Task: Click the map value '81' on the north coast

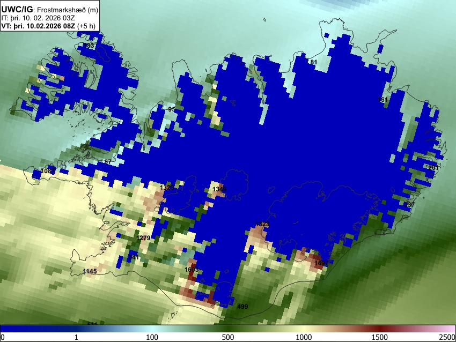Action: (x=313, y=62)
